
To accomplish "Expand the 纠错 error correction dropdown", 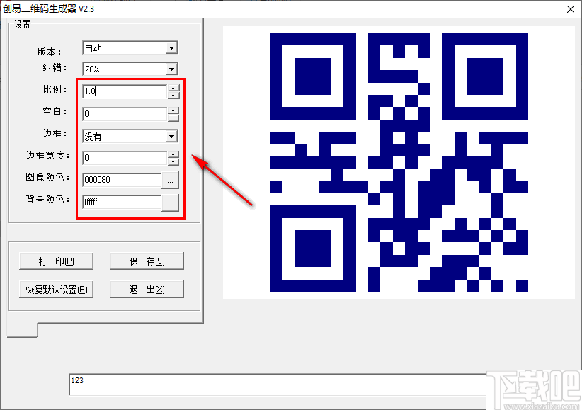I will [x=171, y=69].
